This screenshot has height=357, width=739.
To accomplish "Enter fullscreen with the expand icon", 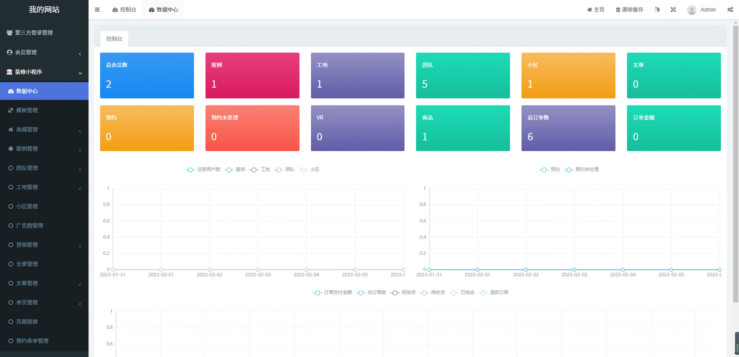I will click(673, 10).
